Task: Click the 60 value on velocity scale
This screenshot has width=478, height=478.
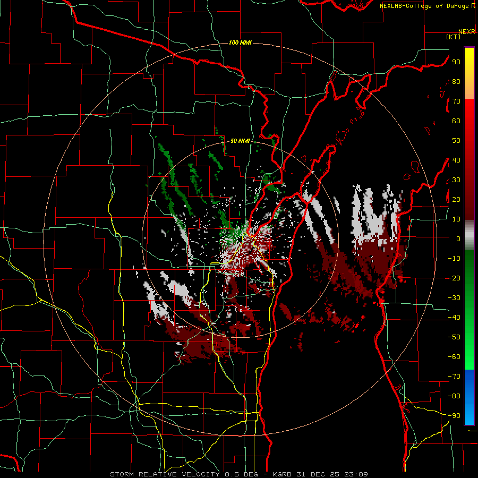Action: click(x=456, y=121)
